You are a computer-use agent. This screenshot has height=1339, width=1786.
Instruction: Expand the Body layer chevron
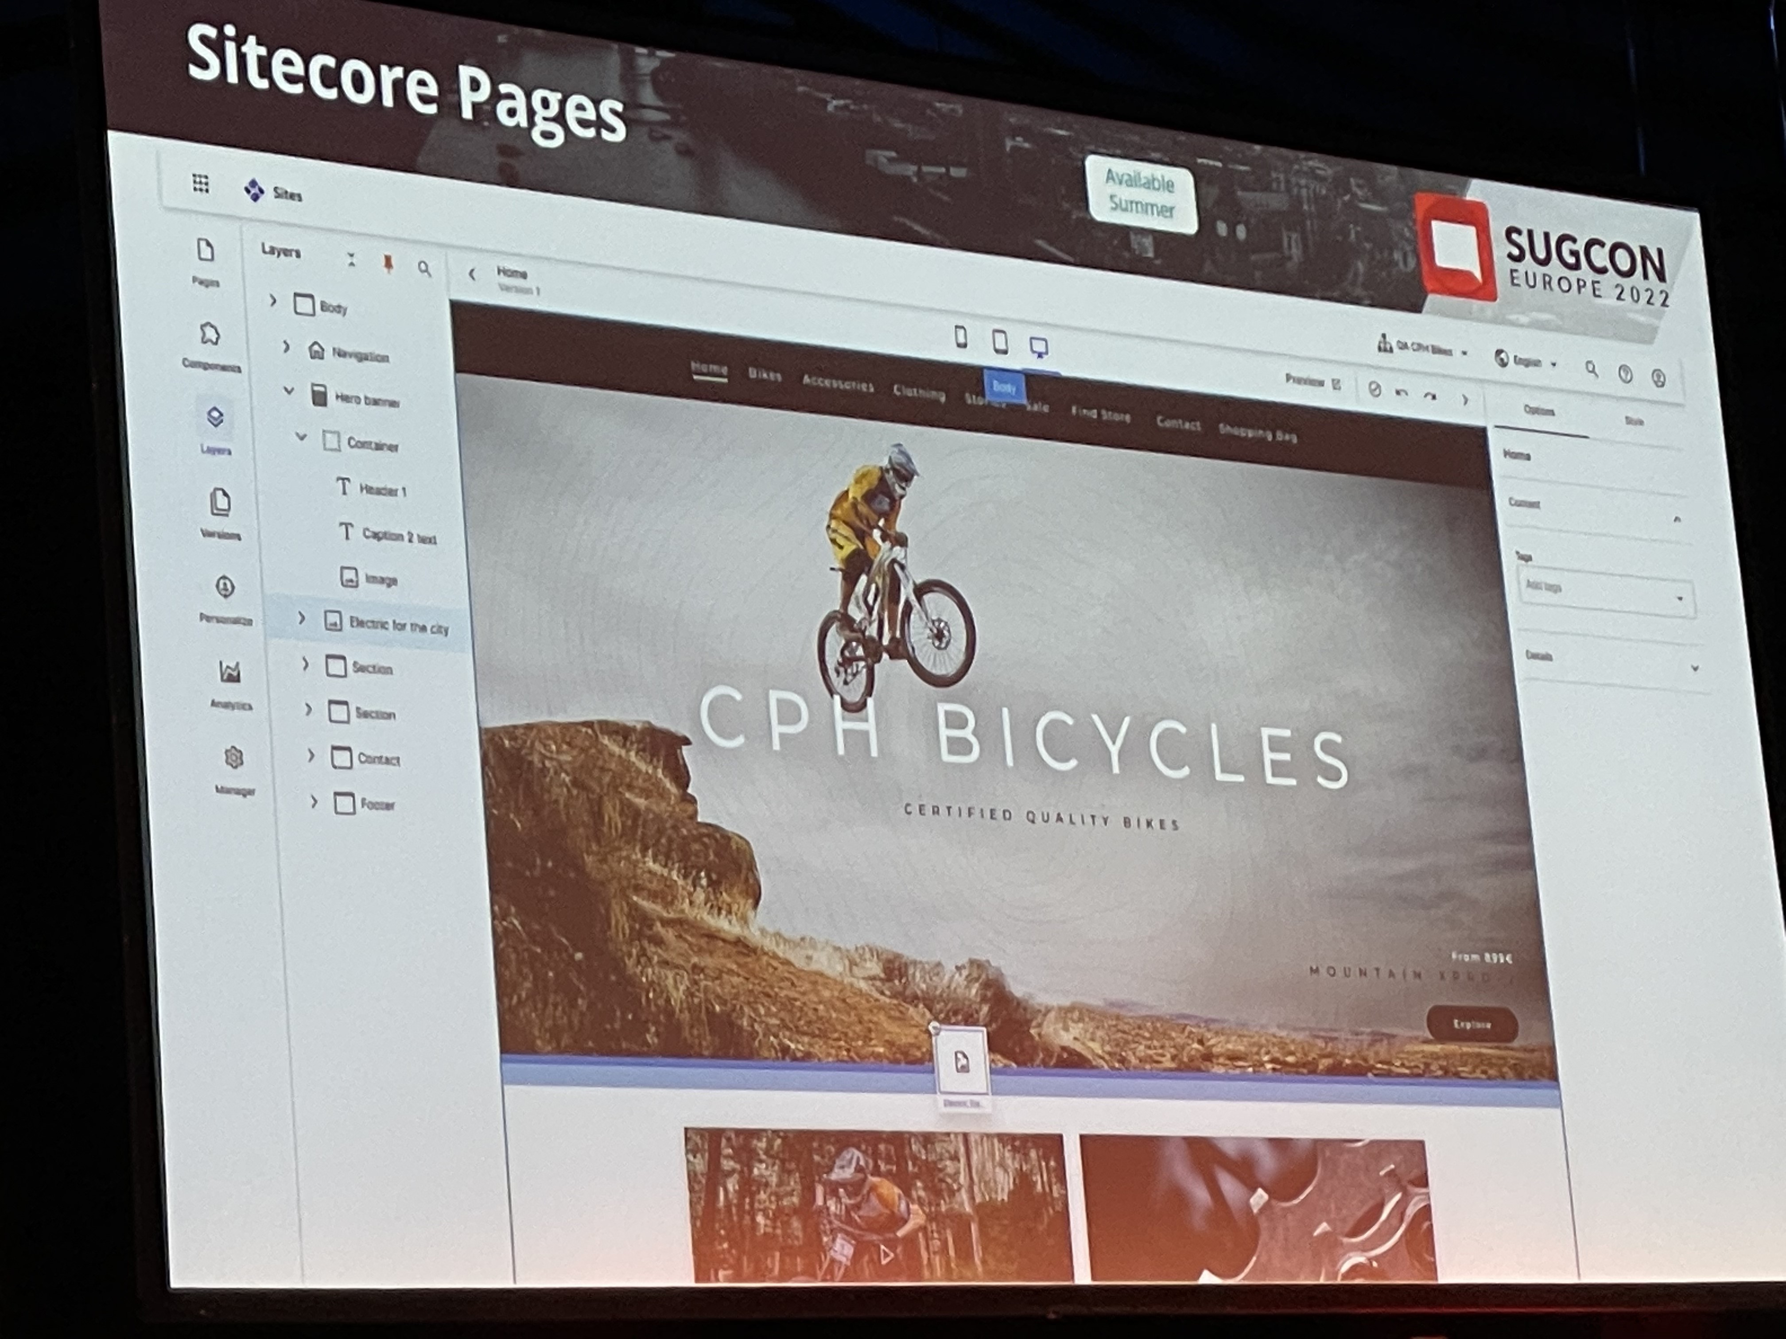click(272, 300)
